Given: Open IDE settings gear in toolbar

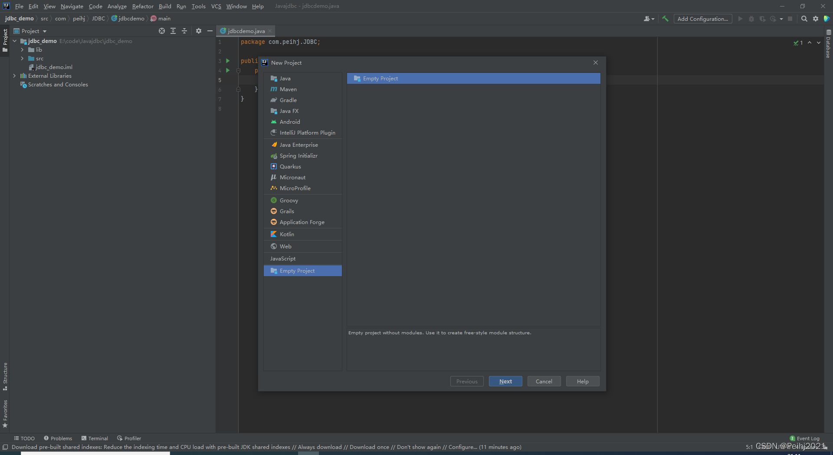Looking at the screenshot, I should pyautogui.click(x=816, y=19).
